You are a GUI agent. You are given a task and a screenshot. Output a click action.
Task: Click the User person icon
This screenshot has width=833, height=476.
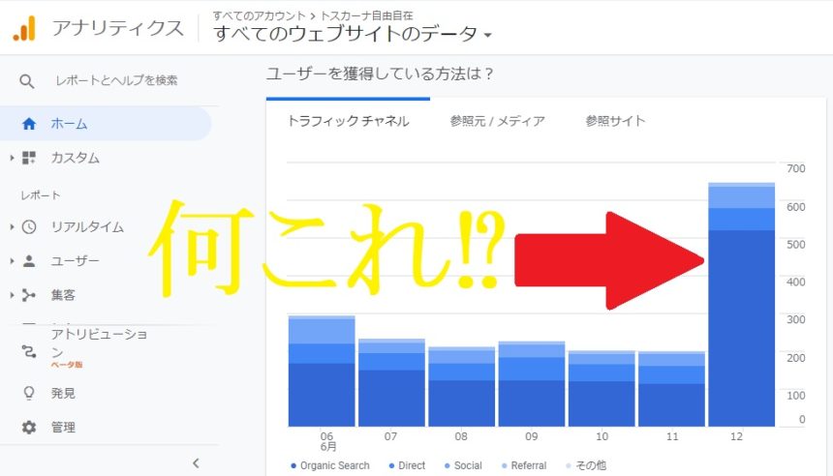pos(29,261)
